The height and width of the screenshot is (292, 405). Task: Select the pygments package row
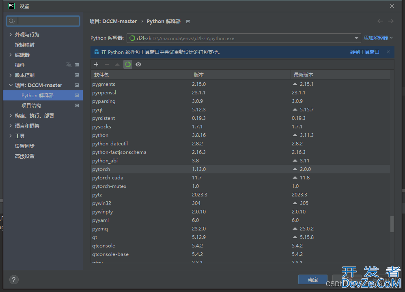pos(241,84)
